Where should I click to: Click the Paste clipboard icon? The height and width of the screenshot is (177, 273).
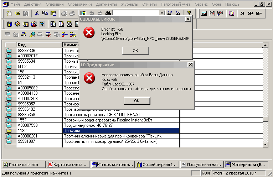point(53,14)
